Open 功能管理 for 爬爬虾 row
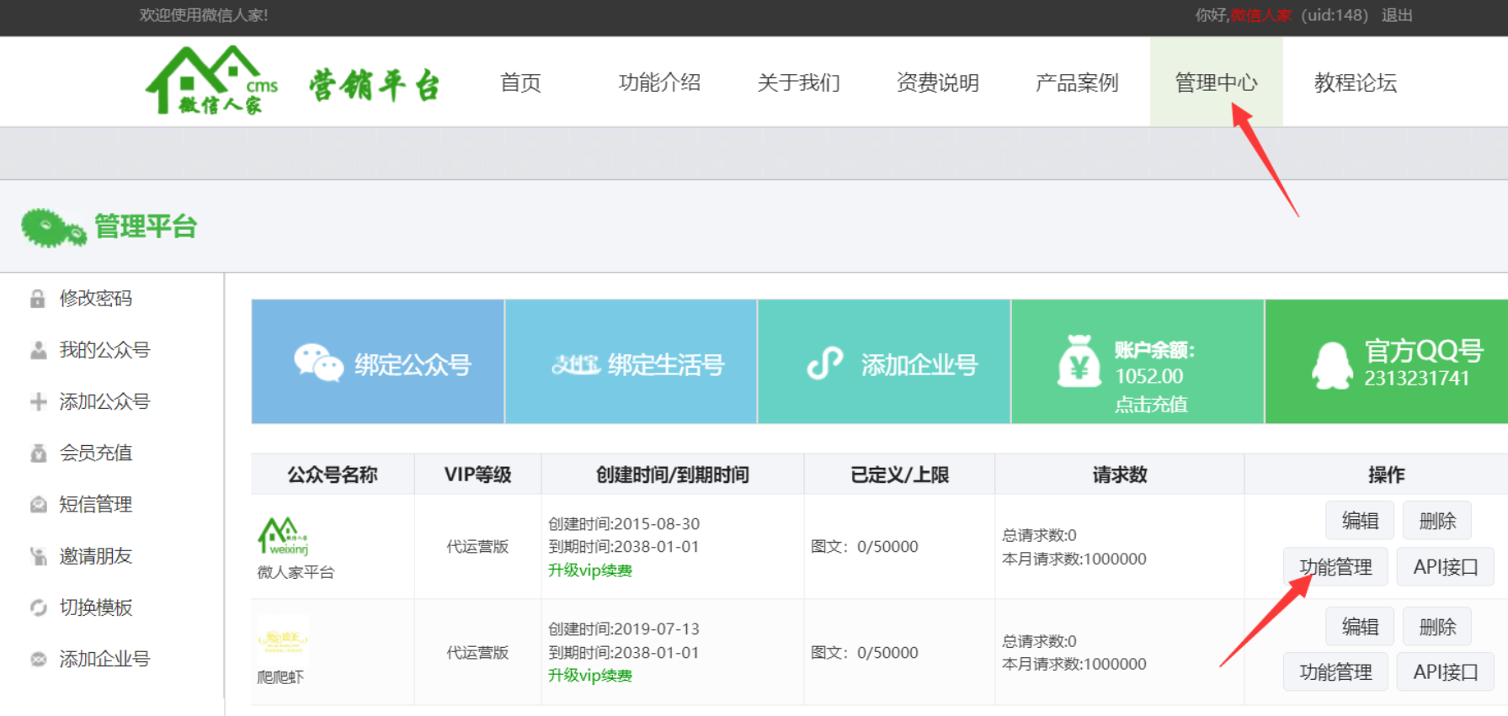 click(1335, 672)
